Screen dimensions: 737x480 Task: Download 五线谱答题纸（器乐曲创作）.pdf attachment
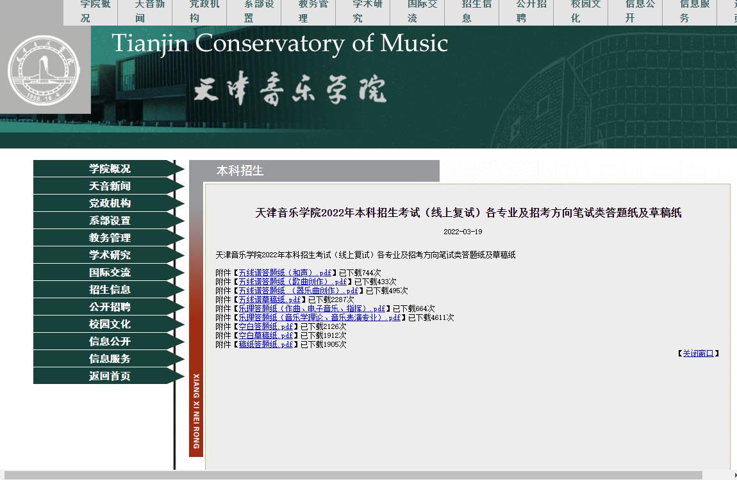(x=299, y=291)
